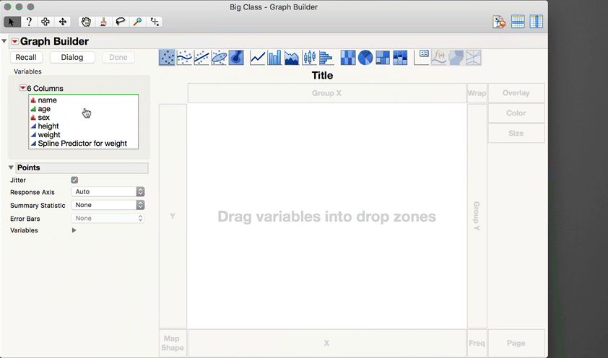Uncheck the Jitter checkbox
The height and width of the screenshot is (358, 608).
[74, 180]
